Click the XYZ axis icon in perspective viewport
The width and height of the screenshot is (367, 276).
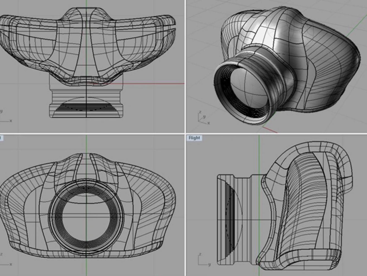[x=203, y=118]
